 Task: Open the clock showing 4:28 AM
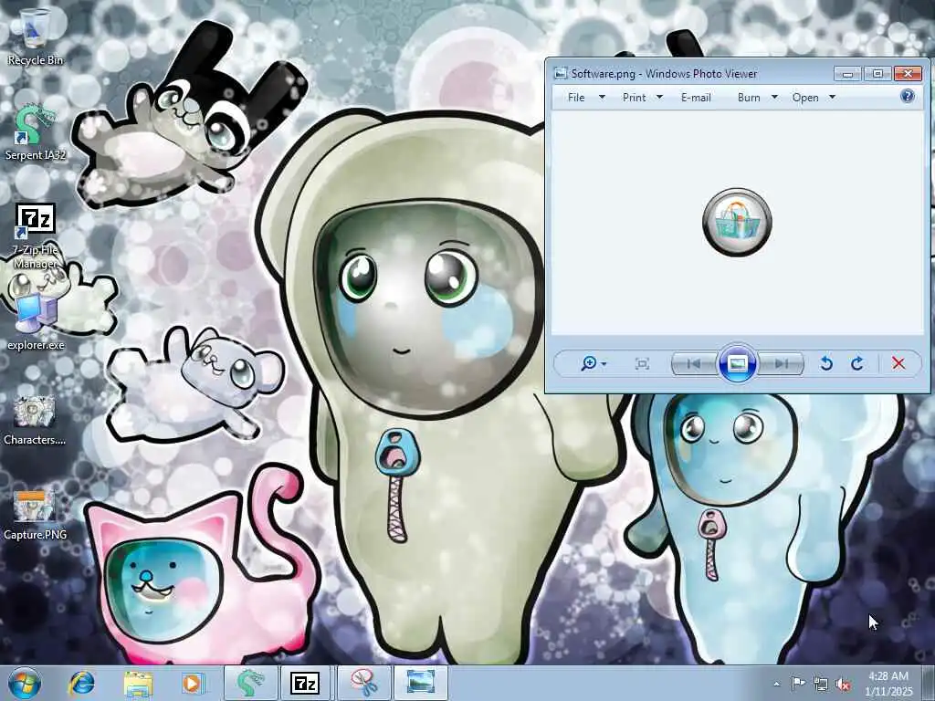(888, 684)
